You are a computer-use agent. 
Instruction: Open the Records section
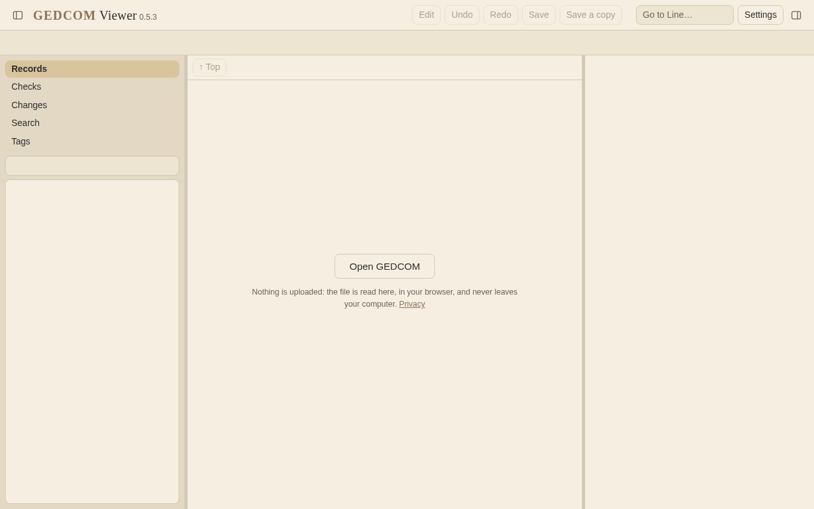[92, 69]
